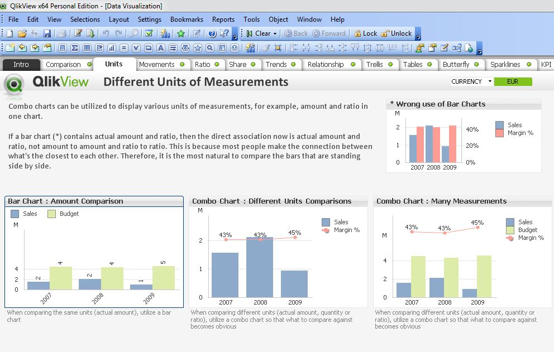Open the Bookmarks menu
This screenshot has width=554, height=352.
click(x=187, y=20)
